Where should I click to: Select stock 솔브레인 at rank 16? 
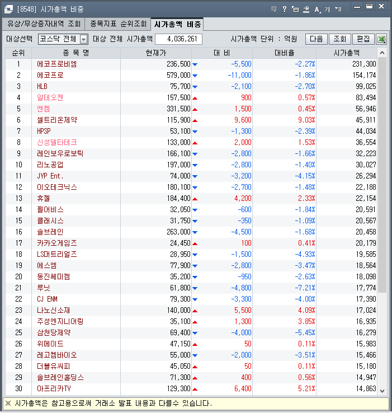coord(50,232)
